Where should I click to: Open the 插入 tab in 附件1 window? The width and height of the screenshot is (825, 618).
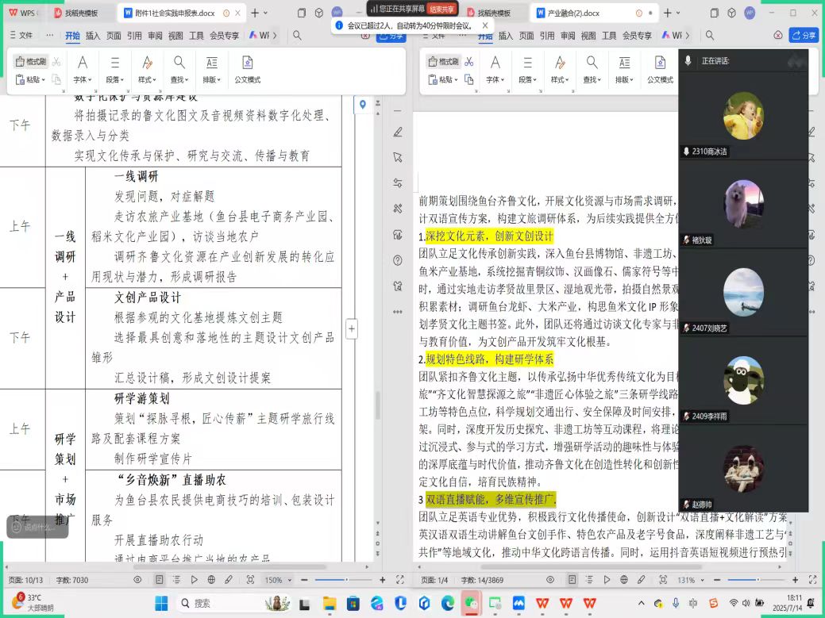(x=93, y=36)
